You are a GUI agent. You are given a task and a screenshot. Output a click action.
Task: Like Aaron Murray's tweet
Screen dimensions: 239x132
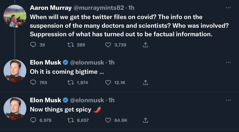pos(108,45)
